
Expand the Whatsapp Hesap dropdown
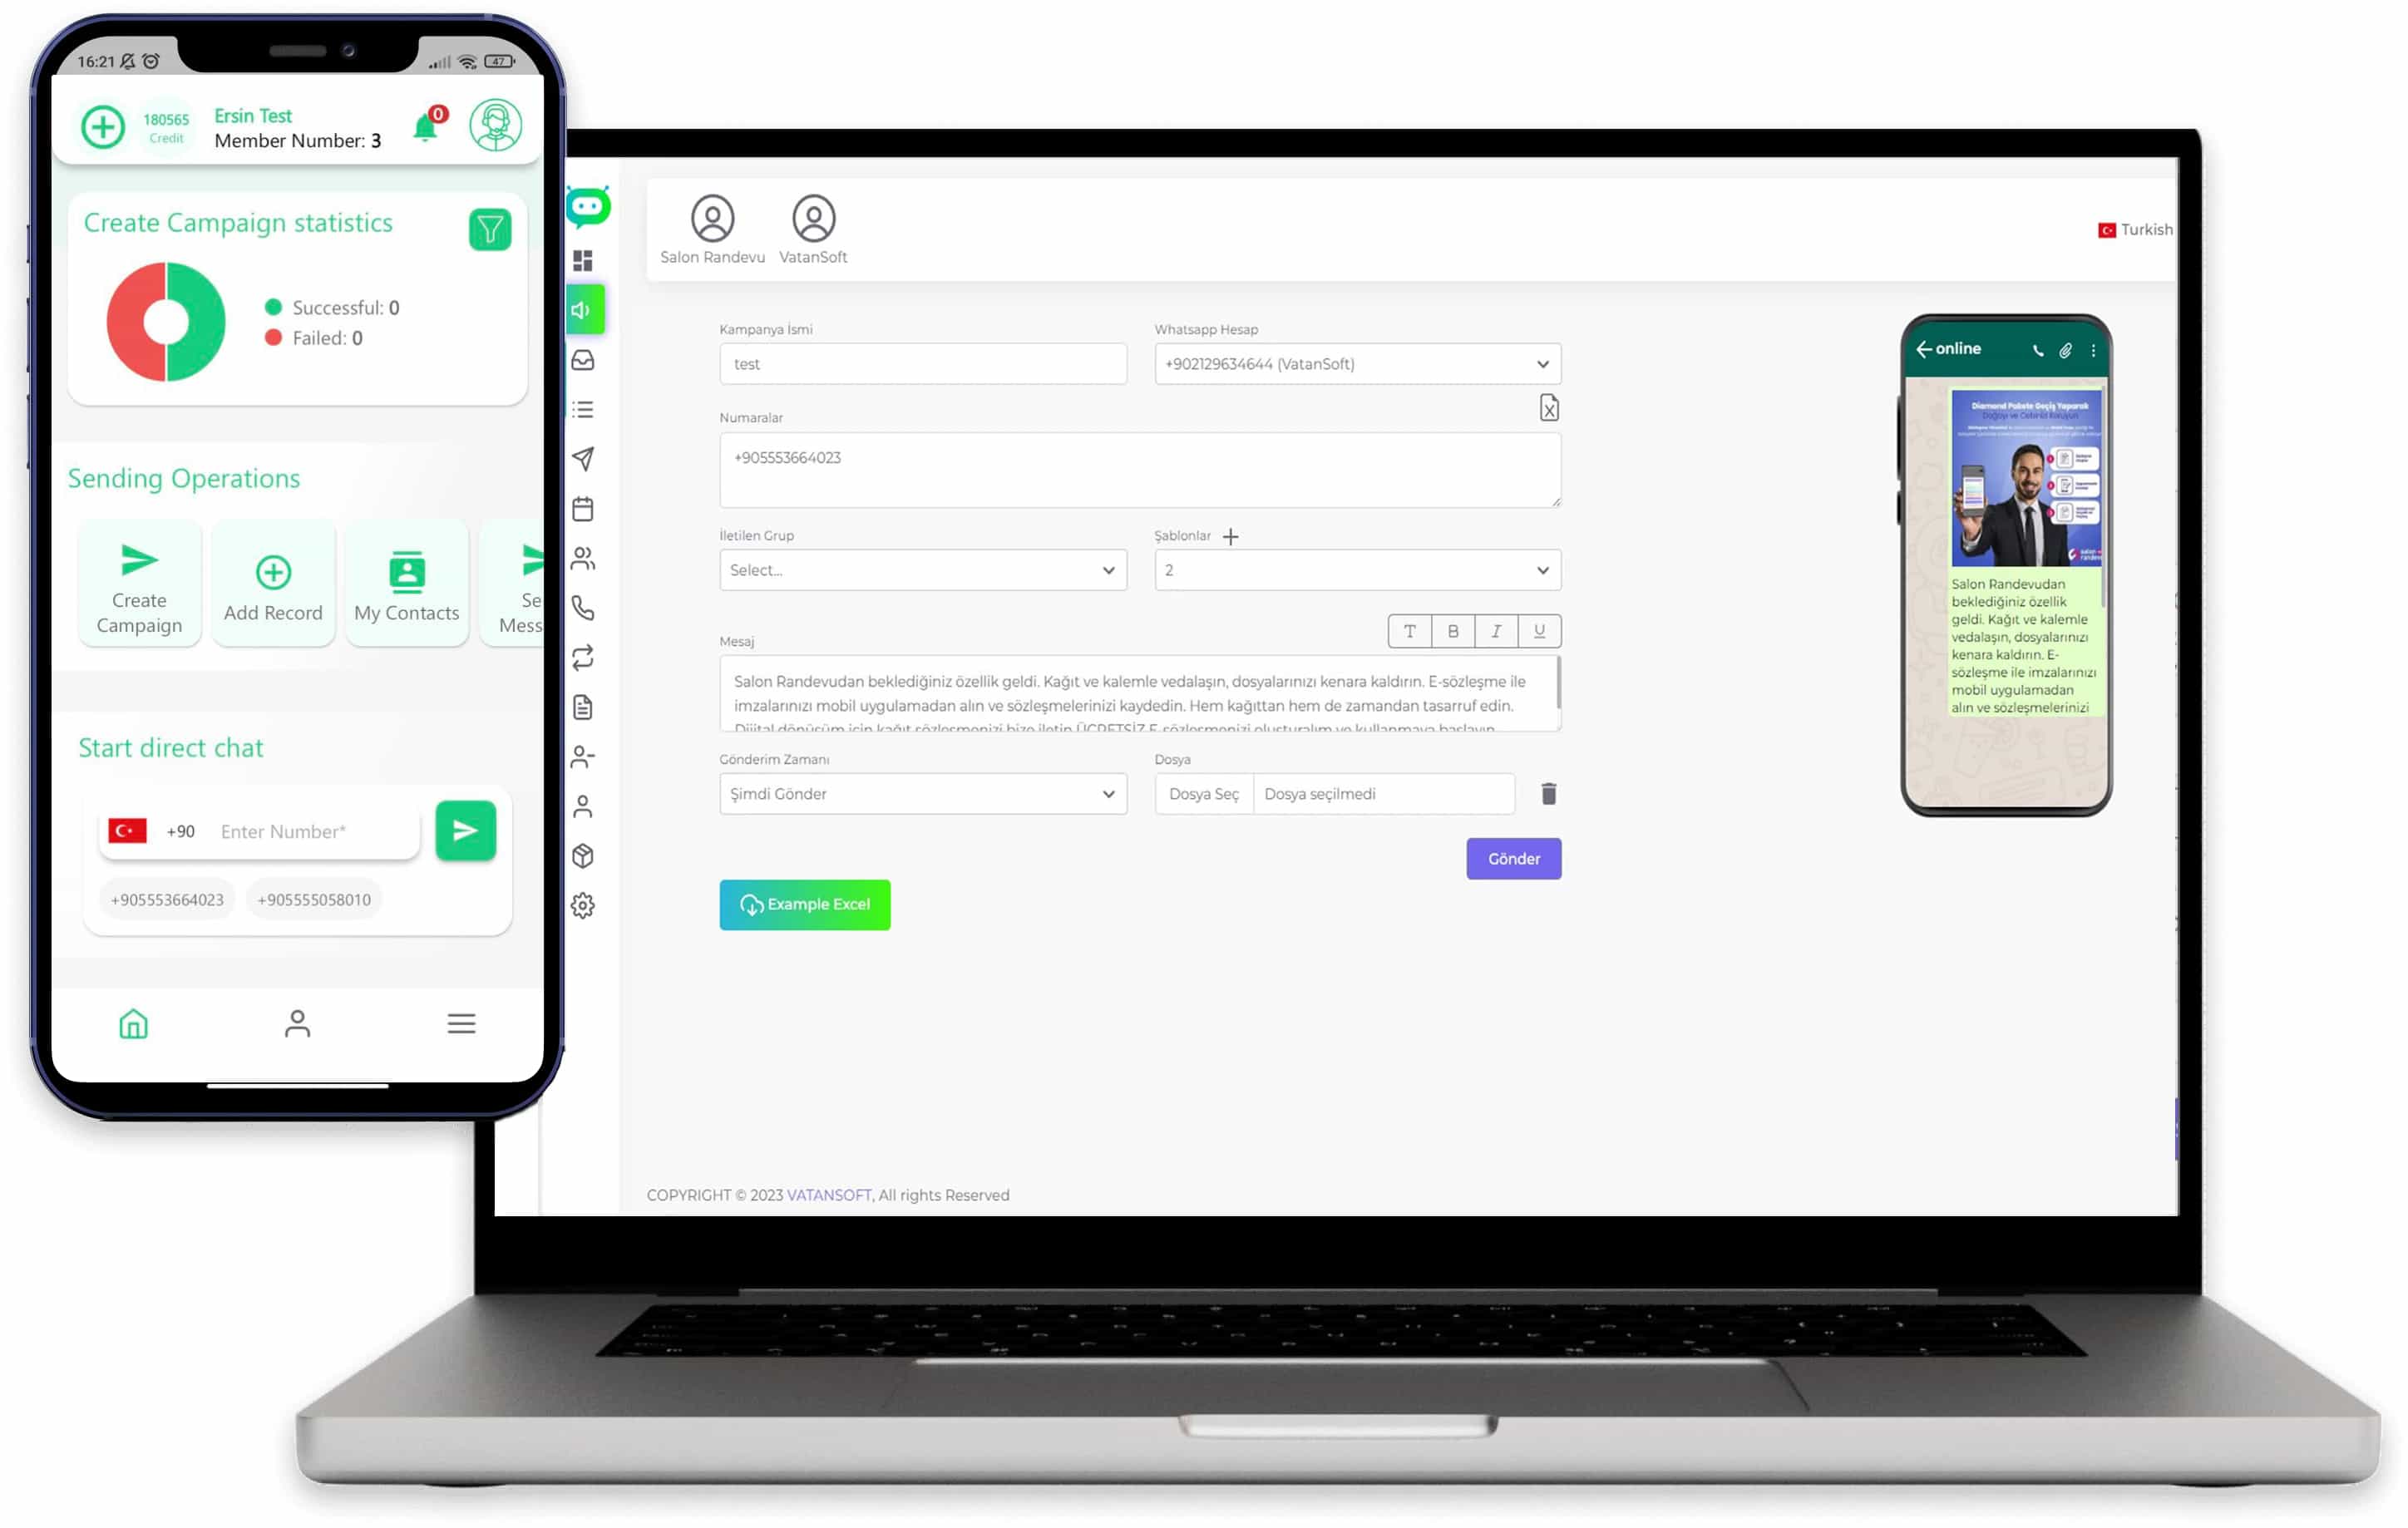(x=1541, y=363)
